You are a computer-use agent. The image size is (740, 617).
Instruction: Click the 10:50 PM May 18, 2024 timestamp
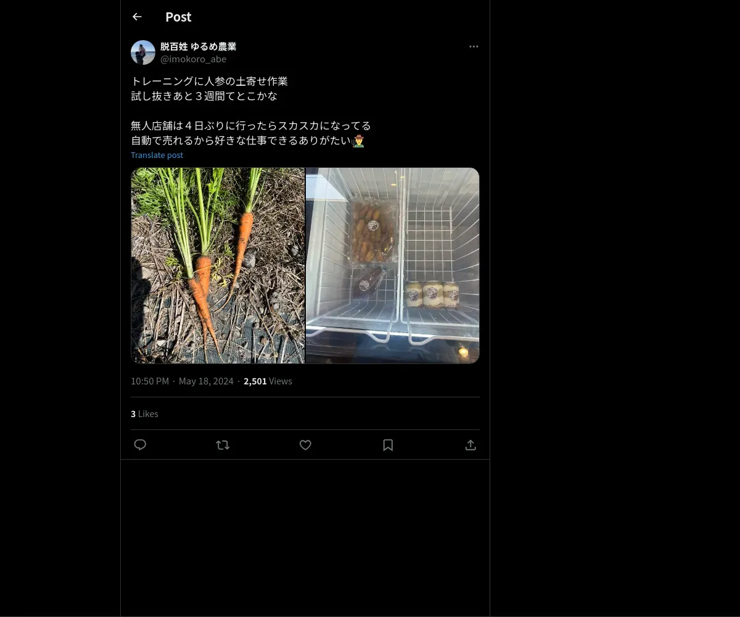(182, 381)
